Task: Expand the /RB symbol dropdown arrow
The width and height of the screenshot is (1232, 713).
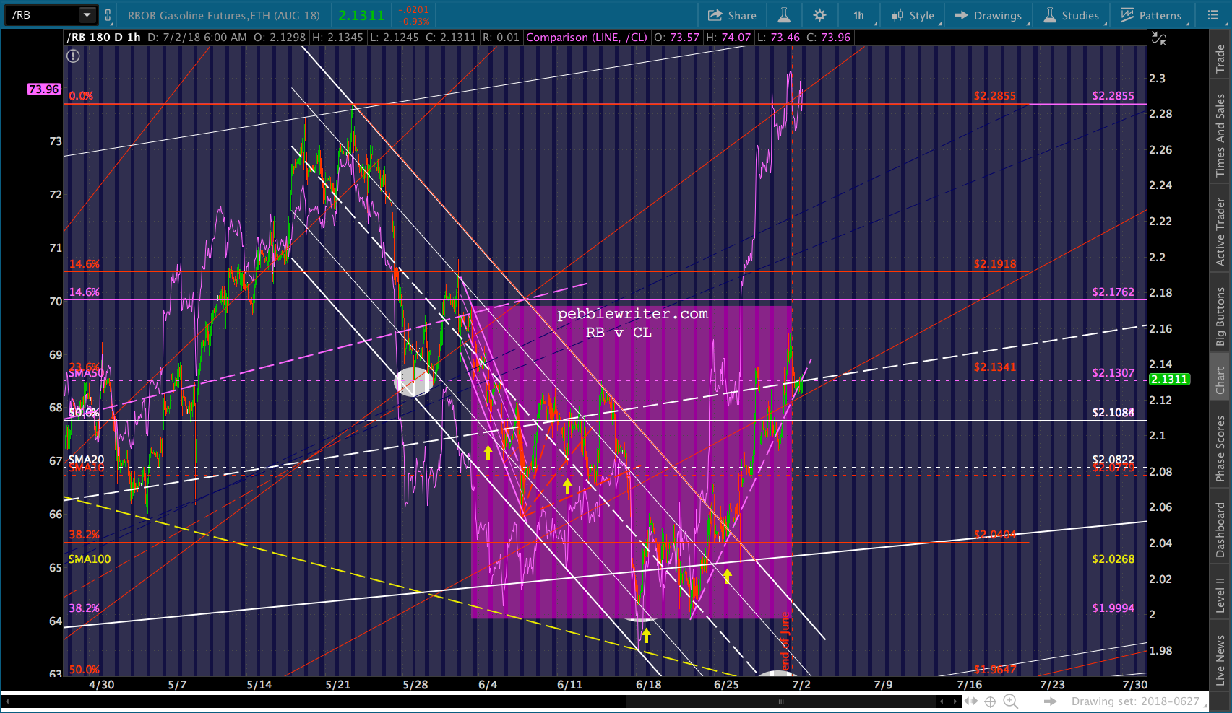Action: pyautogui.click(x=87, y=15)
